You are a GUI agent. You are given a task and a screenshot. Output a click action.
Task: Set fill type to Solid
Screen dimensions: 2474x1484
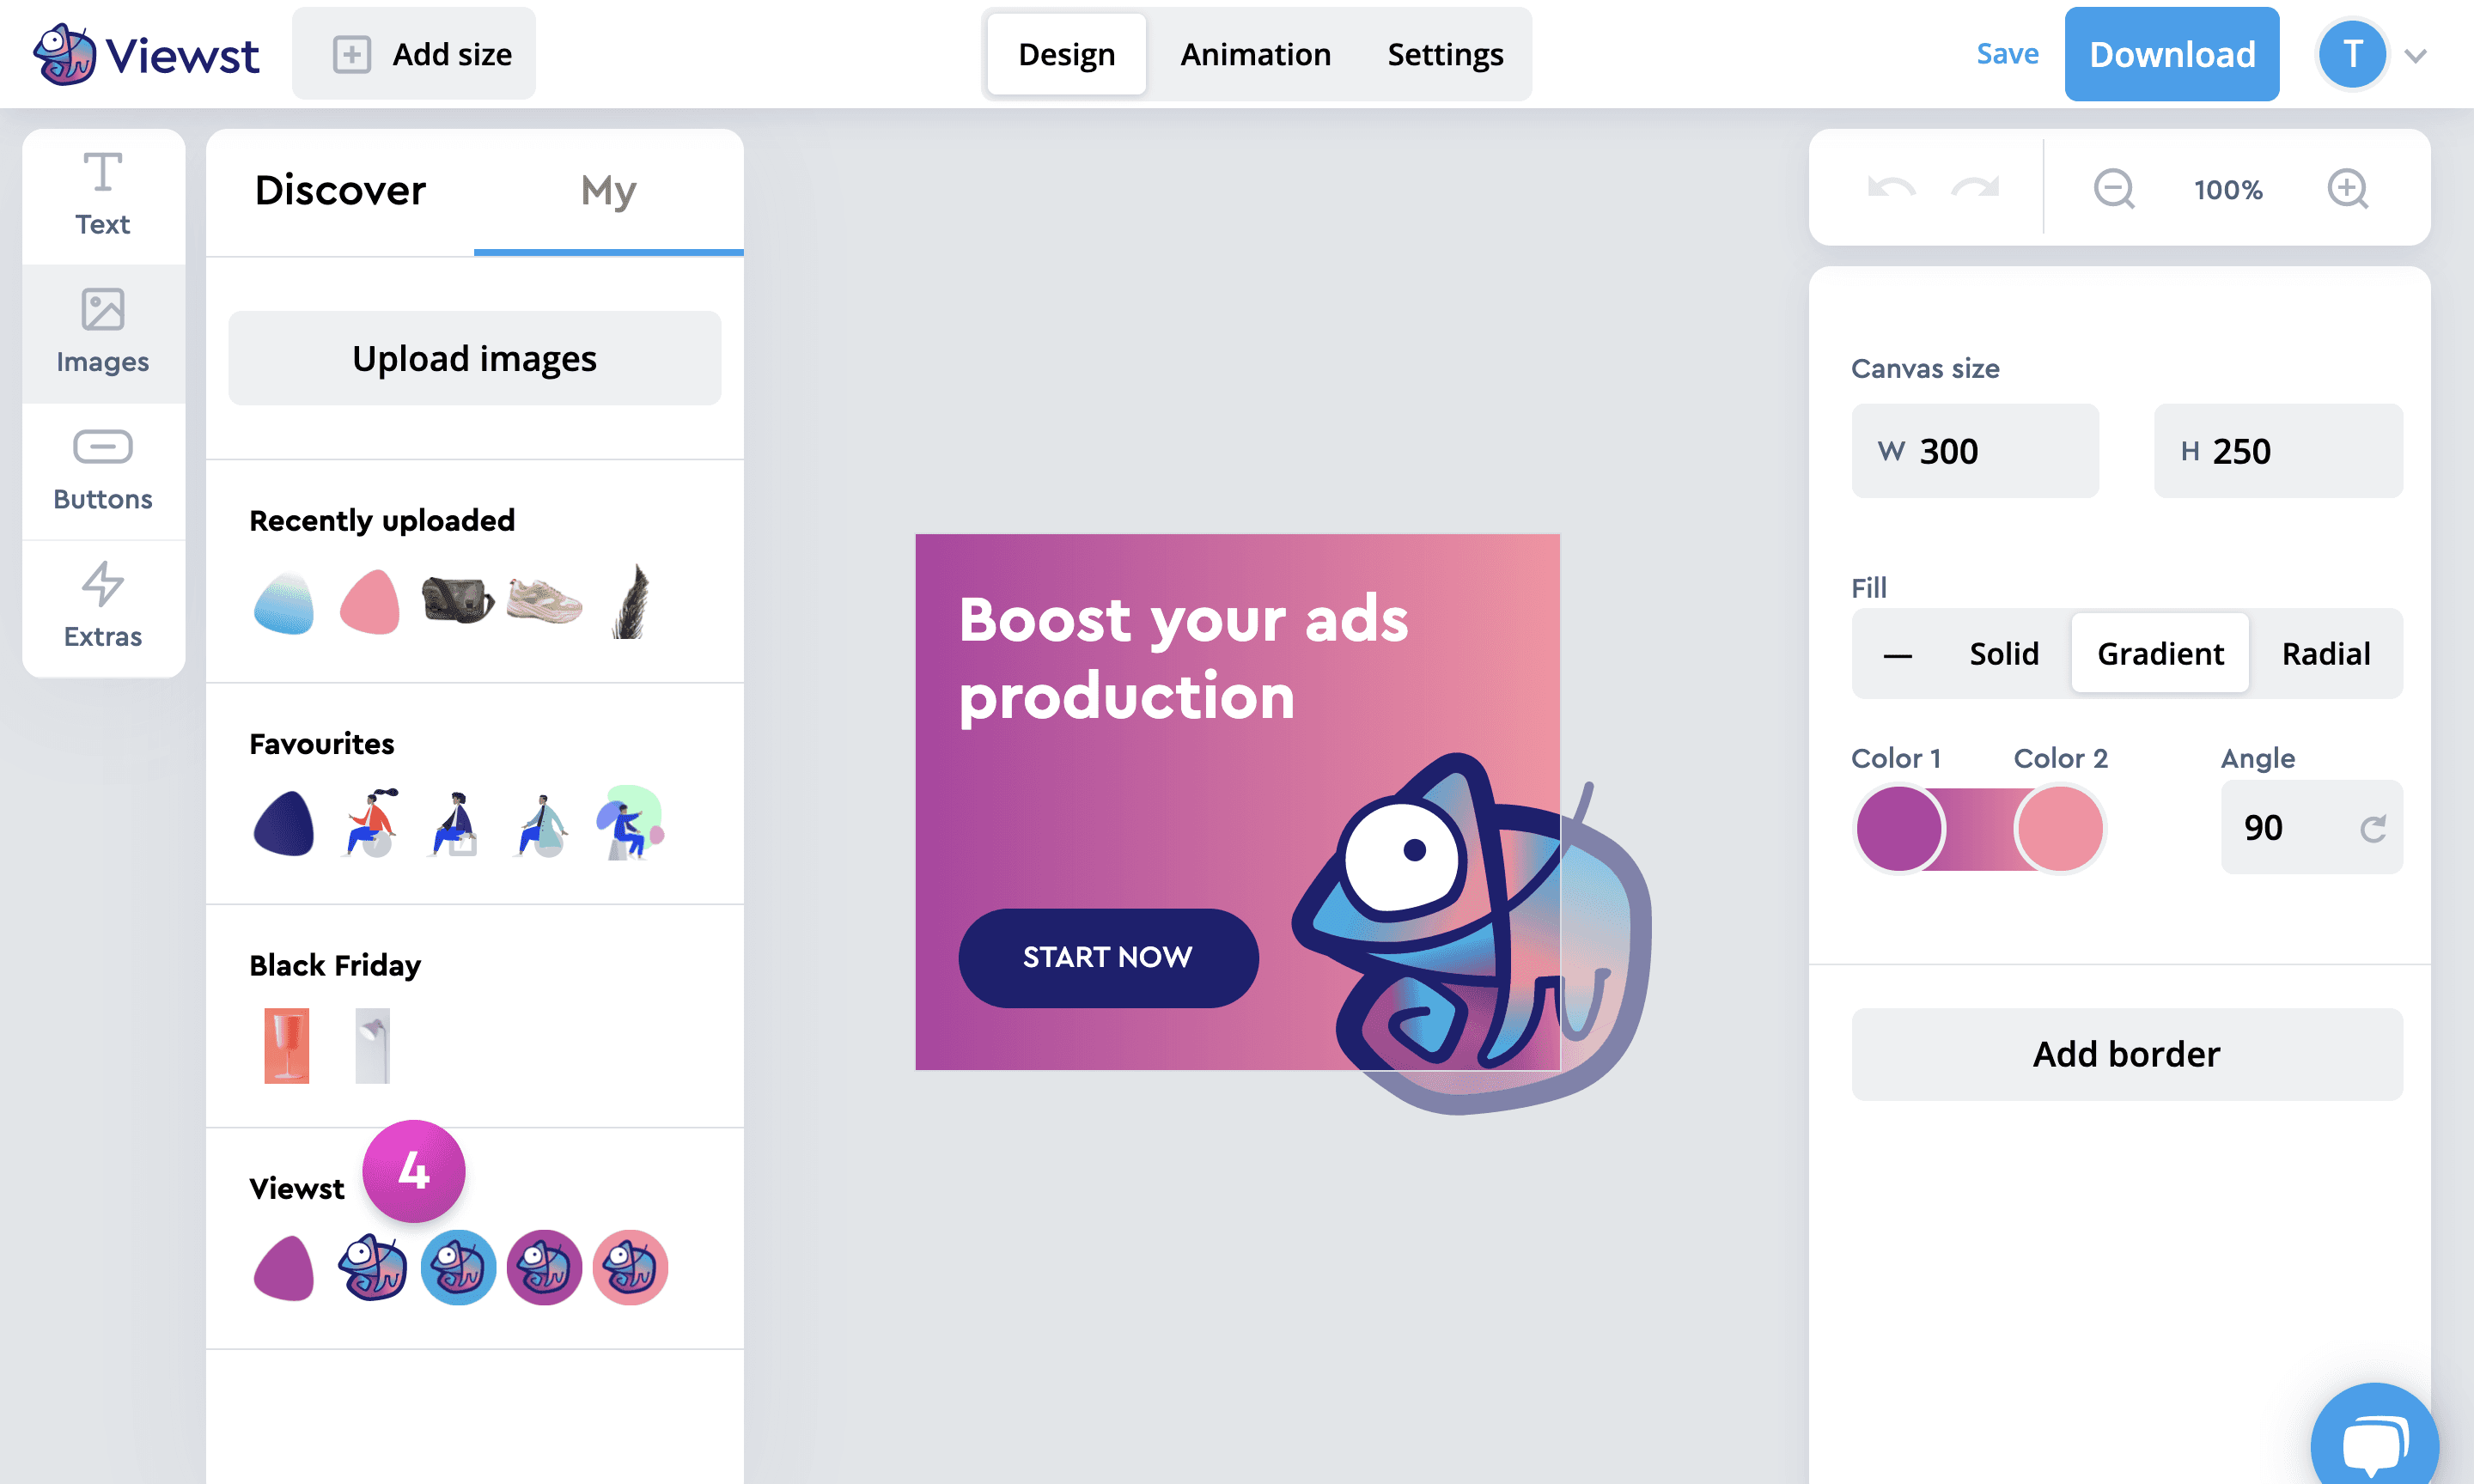[x=2003, y=653]
